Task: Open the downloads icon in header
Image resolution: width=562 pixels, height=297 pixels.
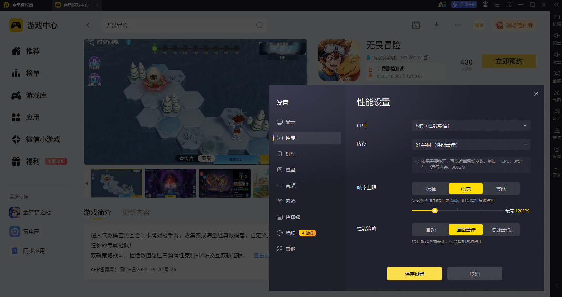Action: tap(437, 25)
